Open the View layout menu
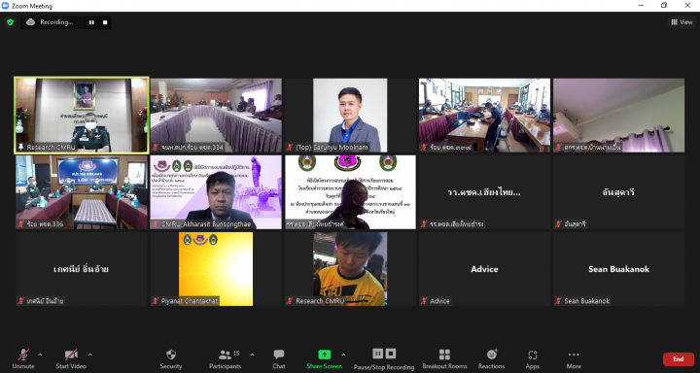700x373 pixels. tap(682, 22)
